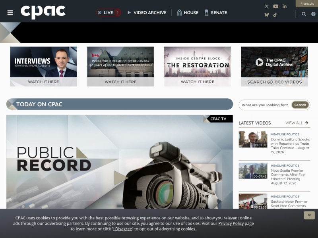
Task: Go to the CPAC logo homepage
Action: click(x=43, y=12)
